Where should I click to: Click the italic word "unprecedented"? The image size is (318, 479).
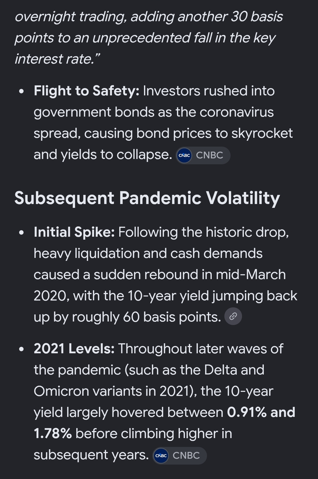coord(142,38)
